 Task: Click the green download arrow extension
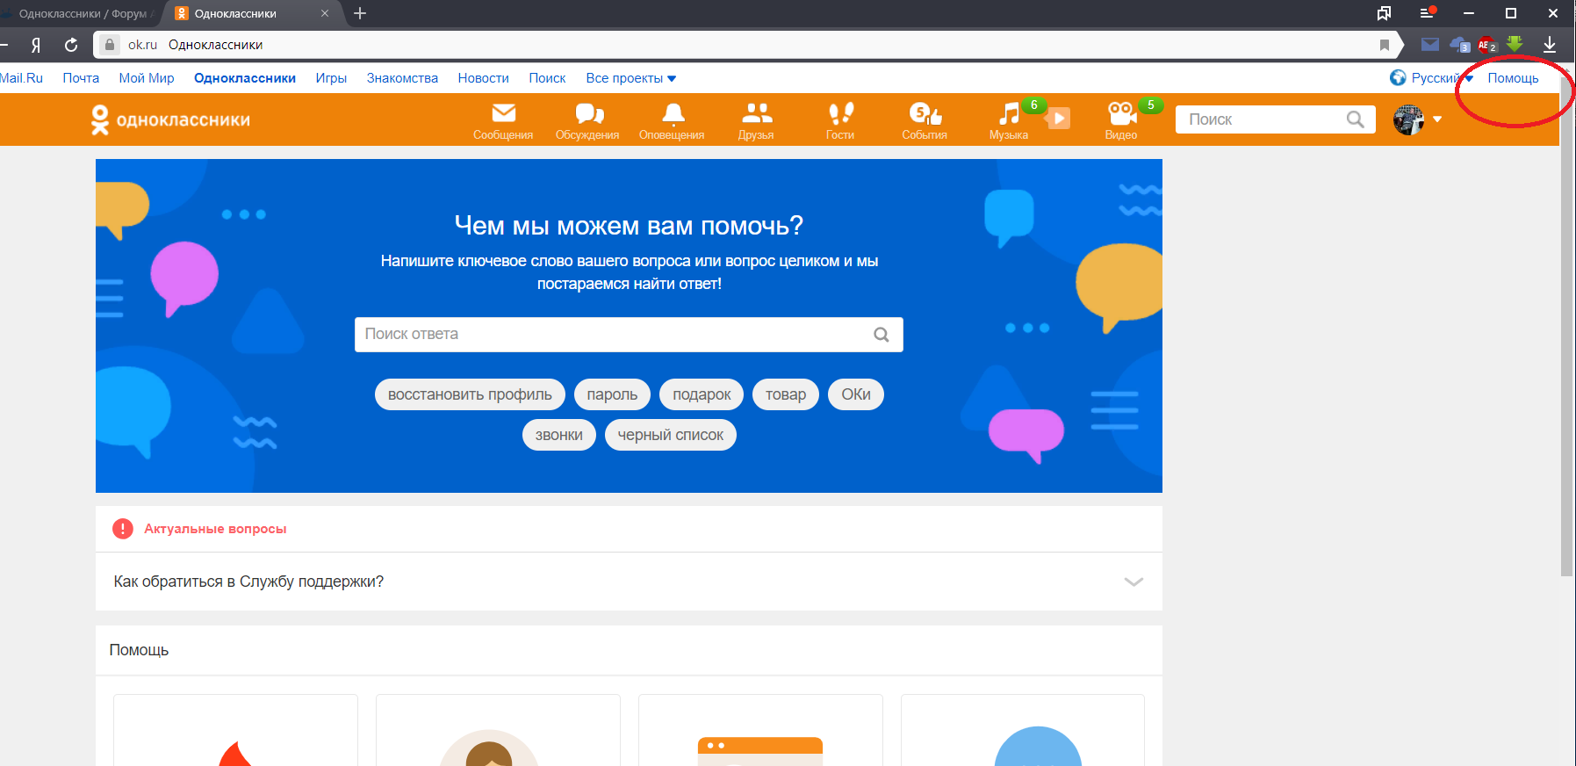pyautogui.click(x=1515, y=44)
